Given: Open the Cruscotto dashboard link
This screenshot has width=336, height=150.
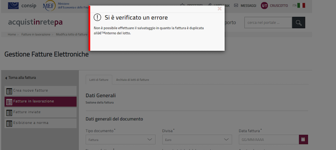Looking at the screenshot, I should tap(279, 6).
